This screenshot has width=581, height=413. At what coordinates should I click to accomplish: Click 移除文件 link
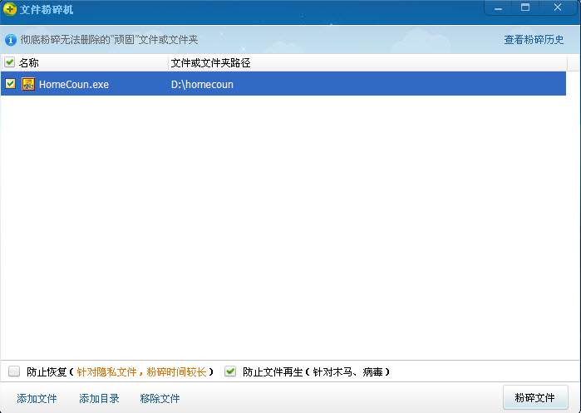pyautogui.click(x=160, y=399)
